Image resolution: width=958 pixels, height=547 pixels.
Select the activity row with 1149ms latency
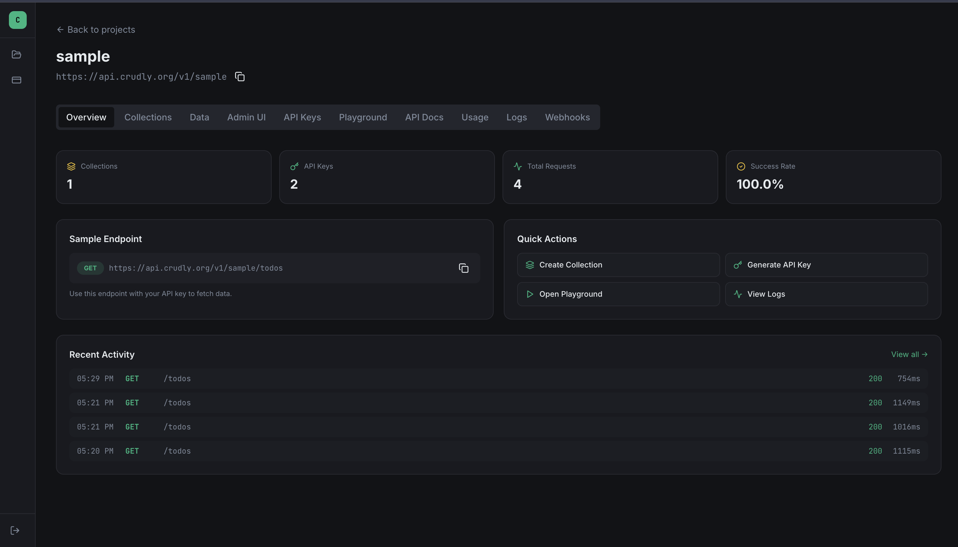(498, 403)
